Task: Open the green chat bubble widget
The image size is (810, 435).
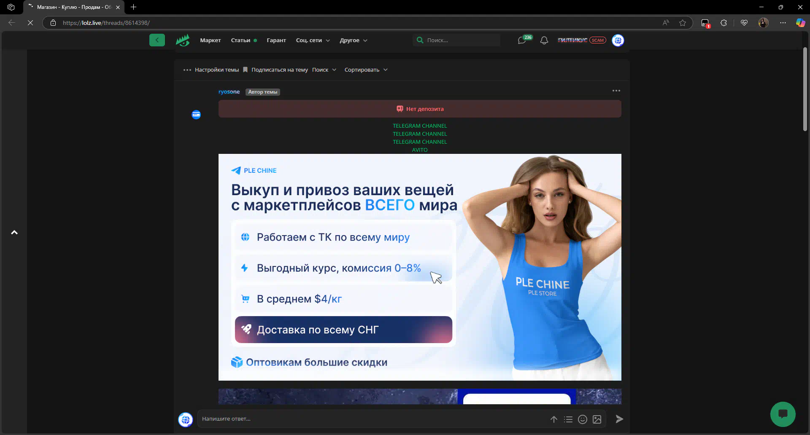Action: pos(783,414)
